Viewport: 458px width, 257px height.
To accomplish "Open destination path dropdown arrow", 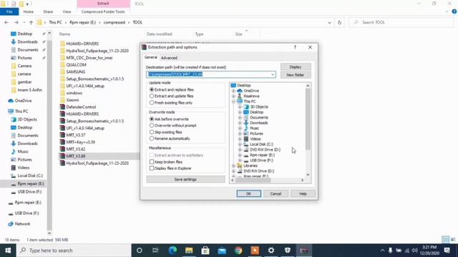I will [273, 74].
